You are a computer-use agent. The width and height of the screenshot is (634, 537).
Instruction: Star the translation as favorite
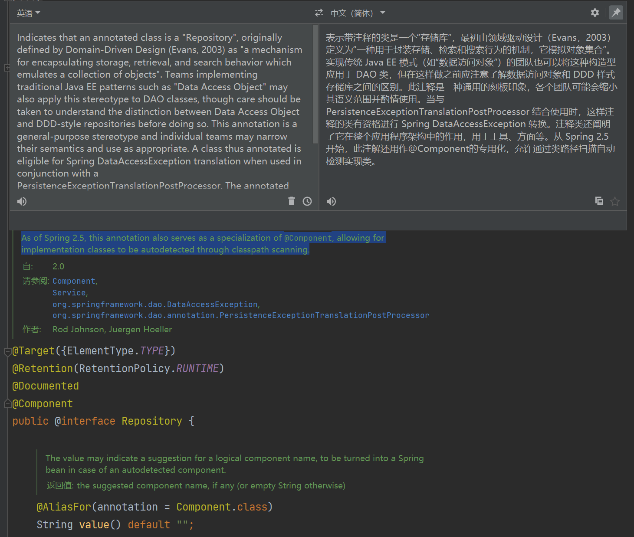pyautogui.click(x=615, y=201)
